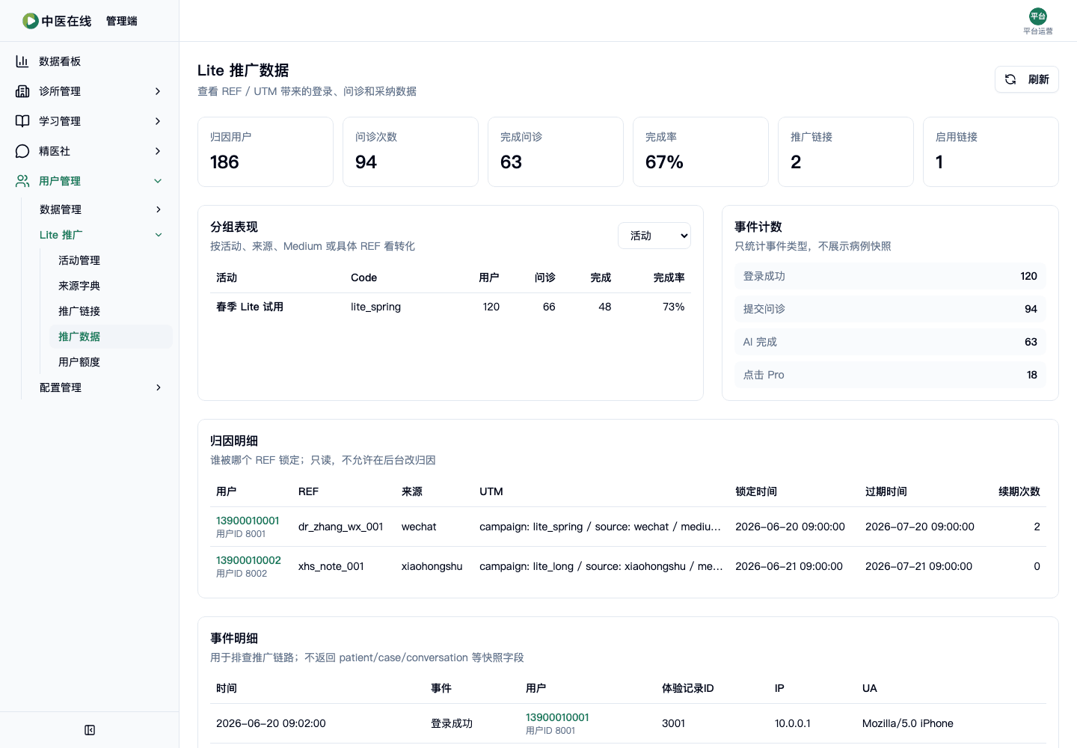
Task: Click the wechat source cell
Action: (419, 527)
